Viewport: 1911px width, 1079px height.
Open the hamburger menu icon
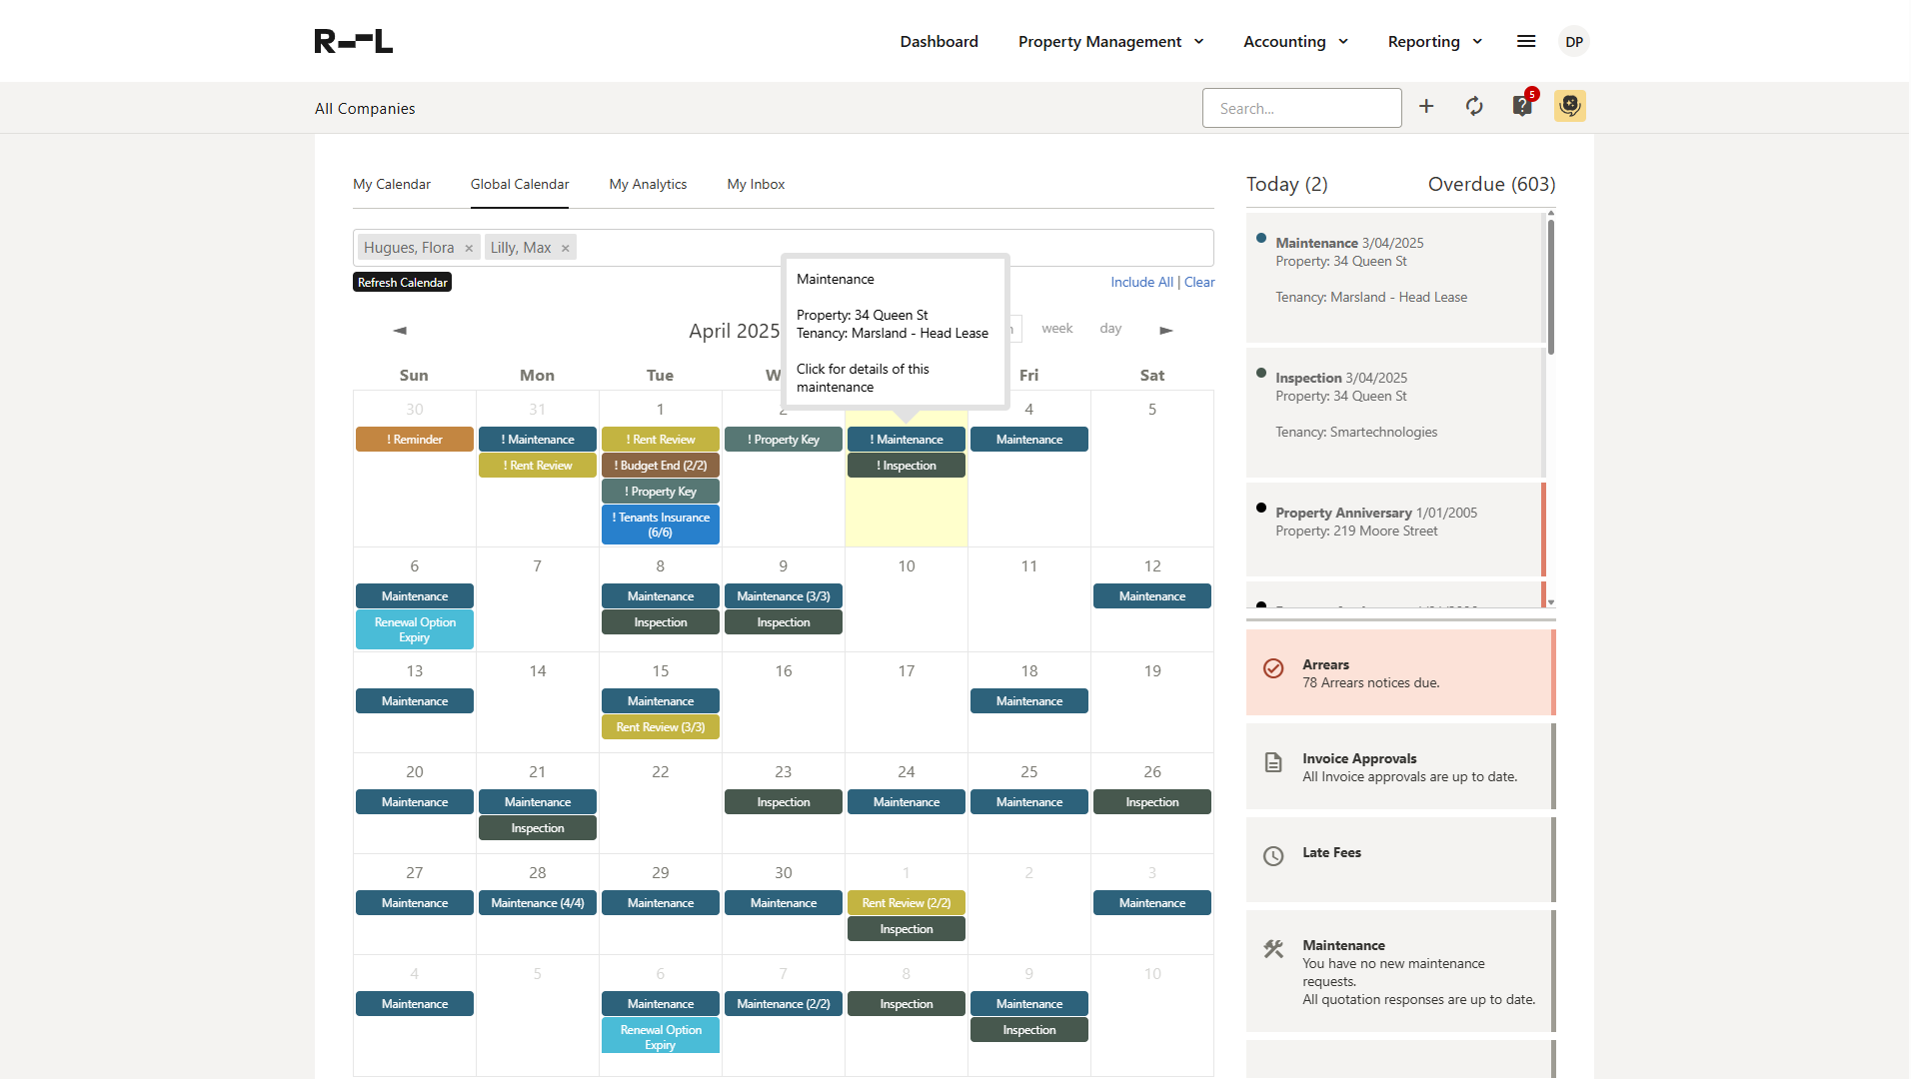pyautogui.click(x=1526, y=42)
